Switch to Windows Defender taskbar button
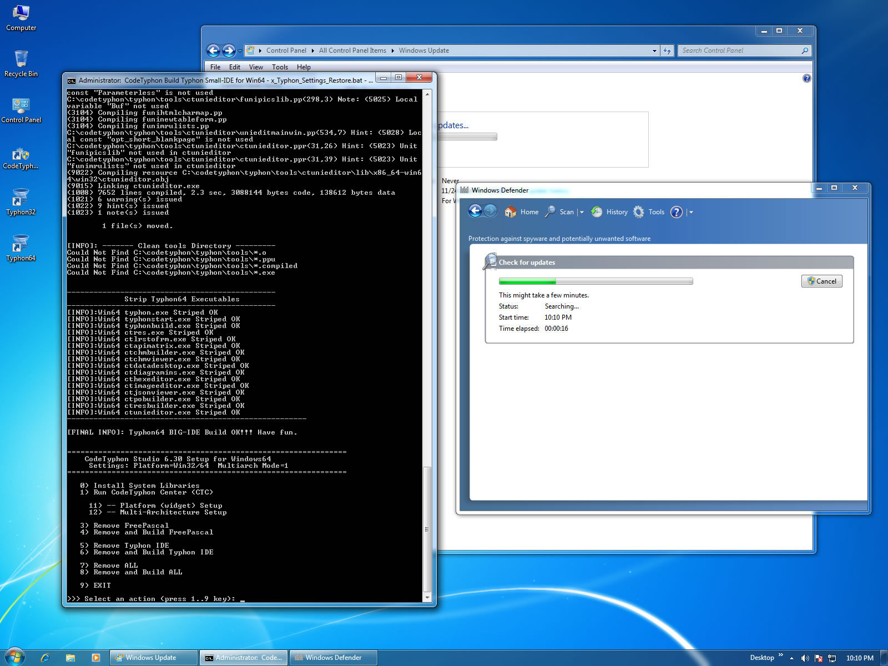Screen dimensions: 888x666 click(x=334, y=658)
